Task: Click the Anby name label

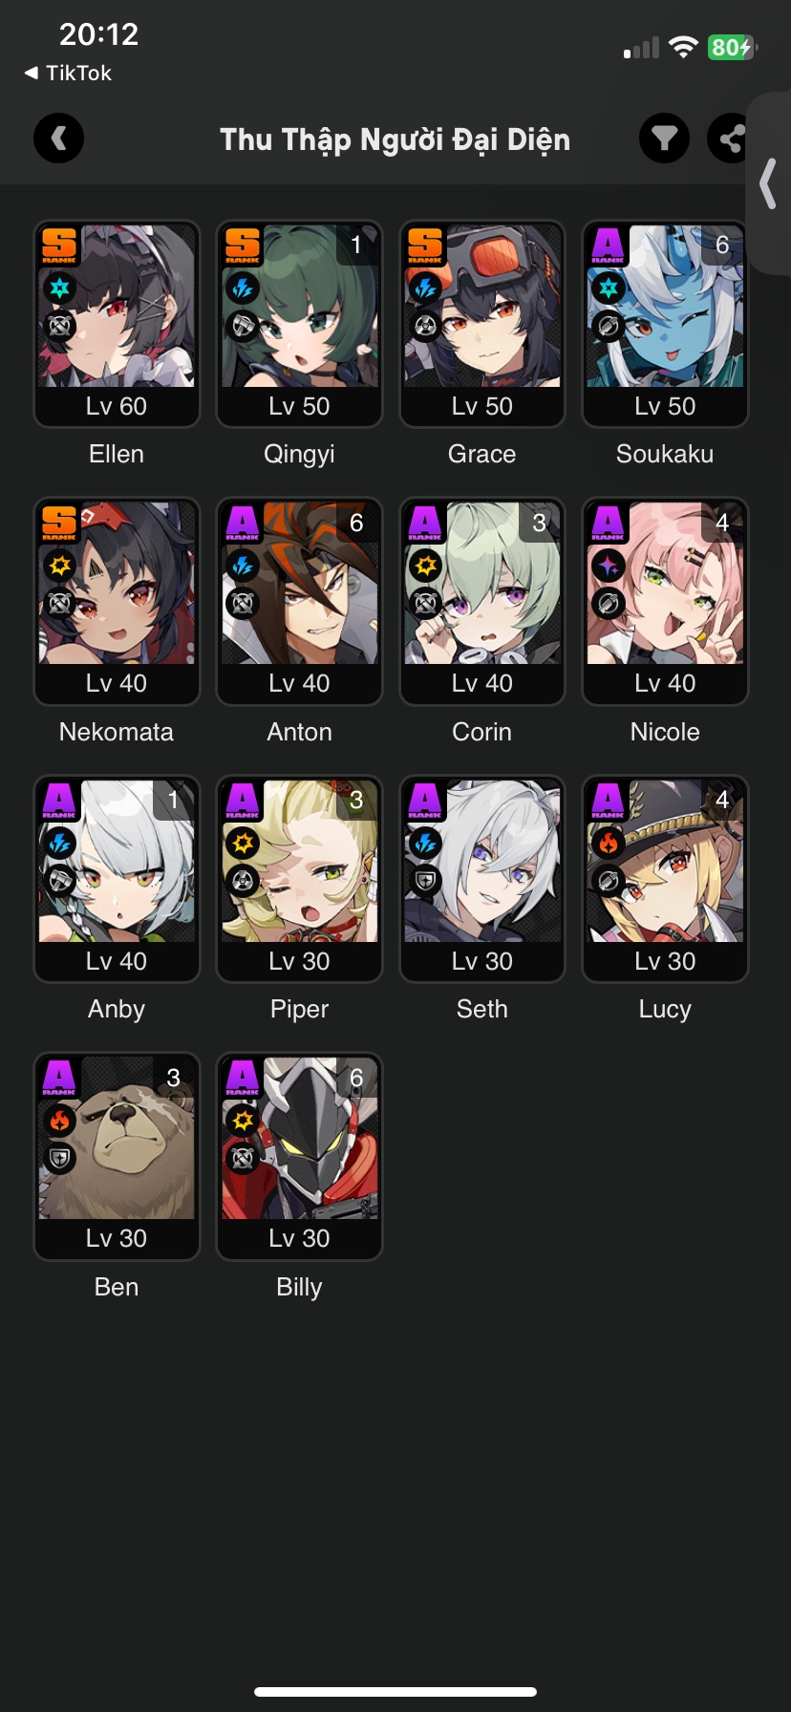Action: click(x=117, y=1009)
